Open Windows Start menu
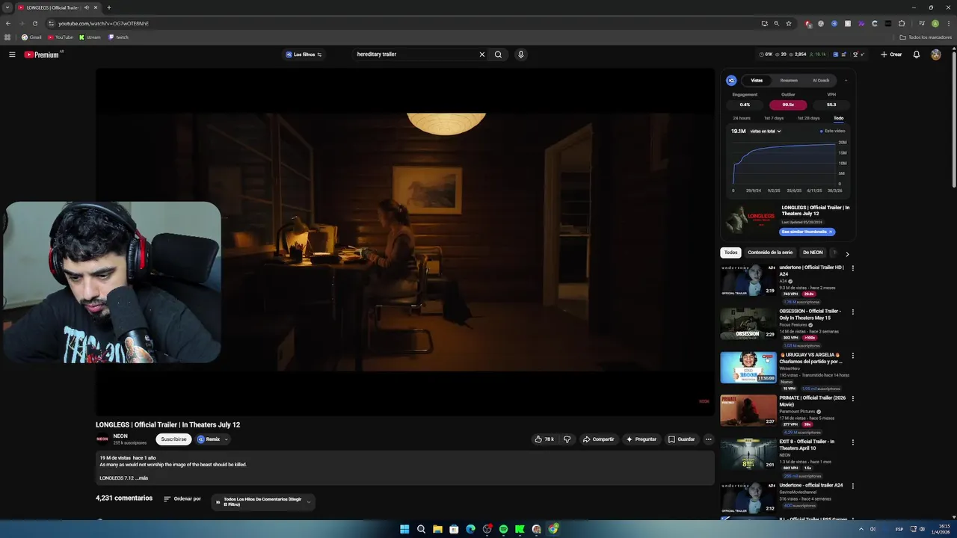The image size is (957, 538). point(404,529)
